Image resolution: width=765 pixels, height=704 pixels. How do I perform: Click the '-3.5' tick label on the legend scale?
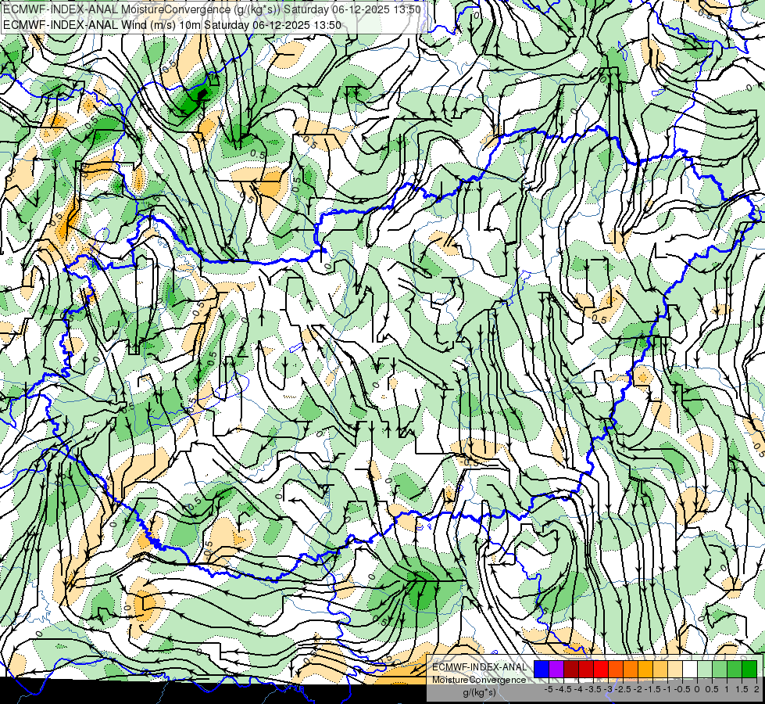click(x=593, y=689)
